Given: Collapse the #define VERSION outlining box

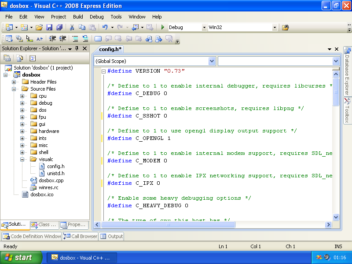Looking at the screenshot, I should point(103,71).
